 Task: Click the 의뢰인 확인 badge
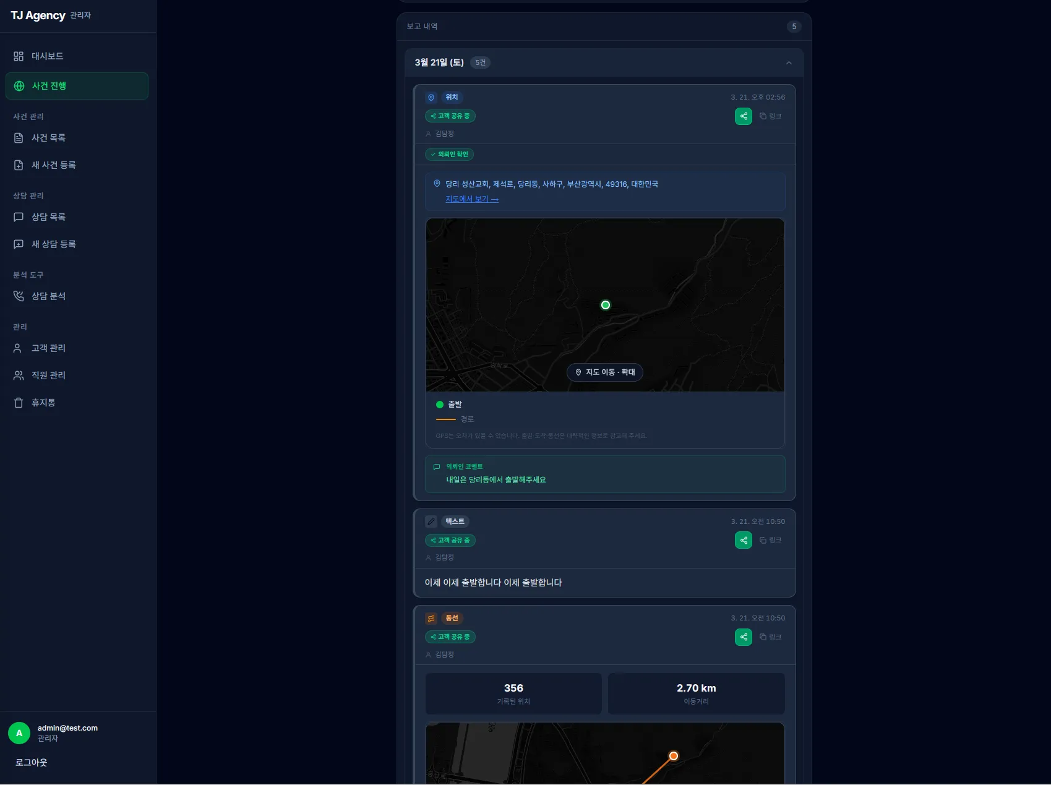point(450,155)
